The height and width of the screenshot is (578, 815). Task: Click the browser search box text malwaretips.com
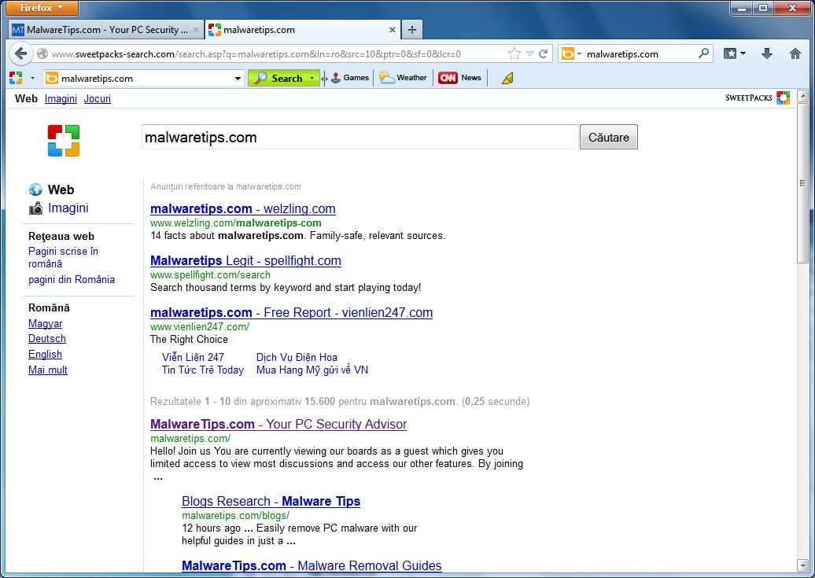tap(622, 54)
